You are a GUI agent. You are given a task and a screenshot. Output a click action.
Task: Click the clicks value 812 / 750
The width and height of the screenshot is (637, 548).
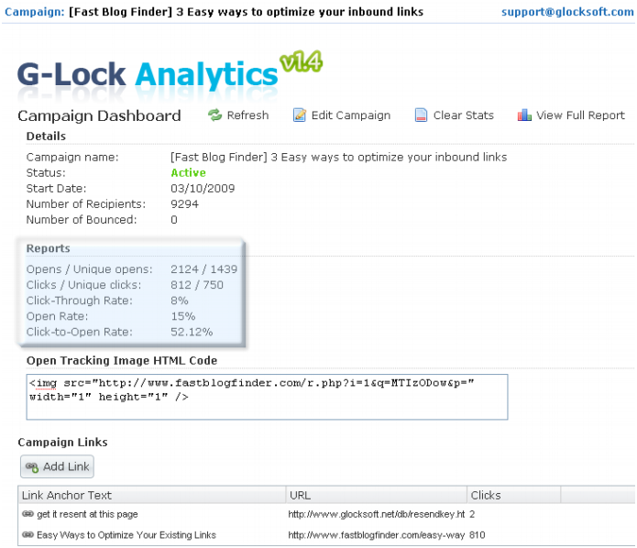(197, 285)
